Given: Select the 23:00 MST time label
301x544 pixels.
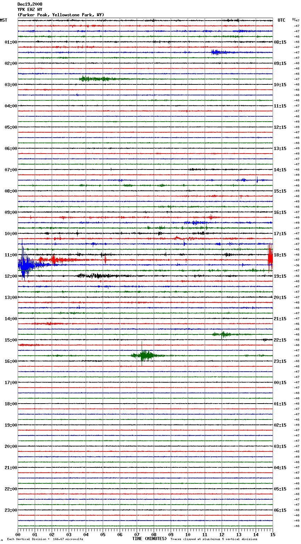Looking at the screenshot, I should click(x=11, y=510).
